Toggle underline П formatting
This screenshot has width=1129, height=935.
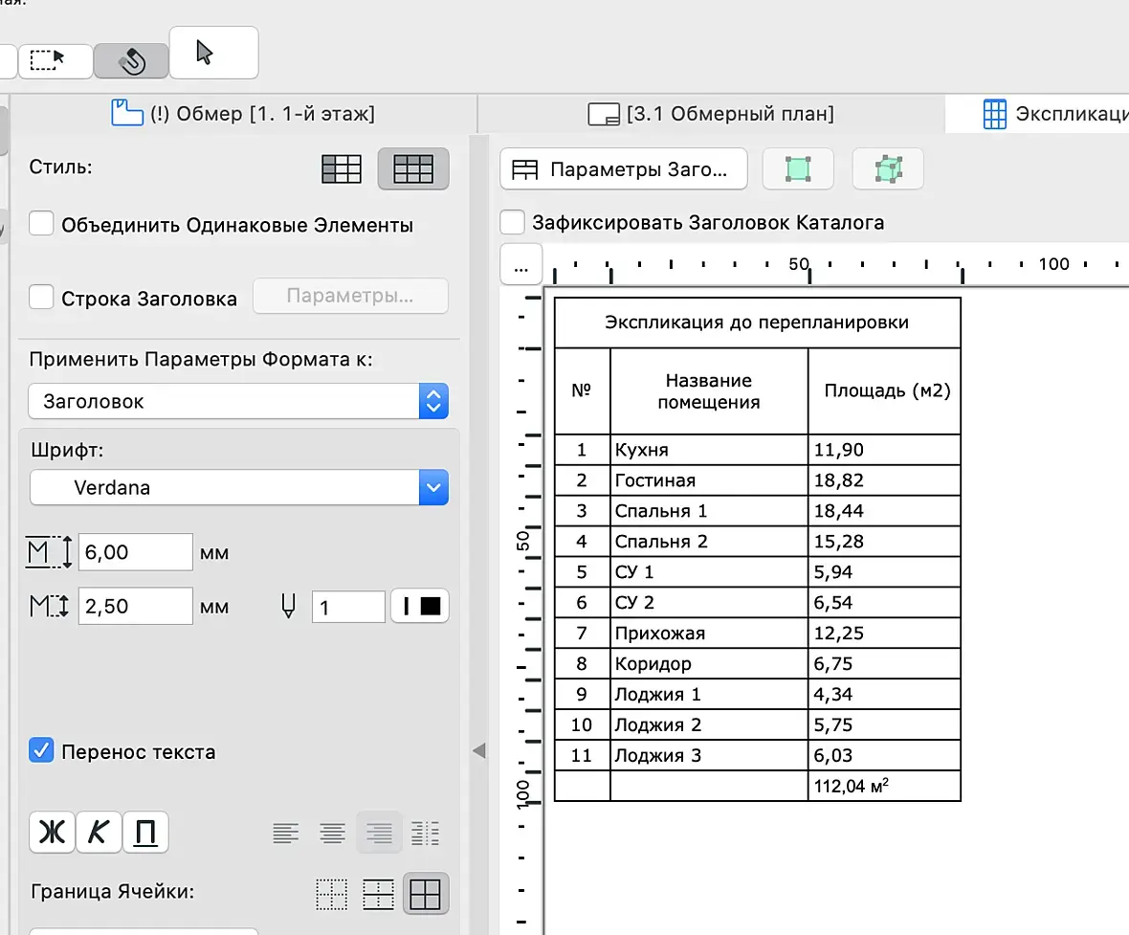pos(145,833)
